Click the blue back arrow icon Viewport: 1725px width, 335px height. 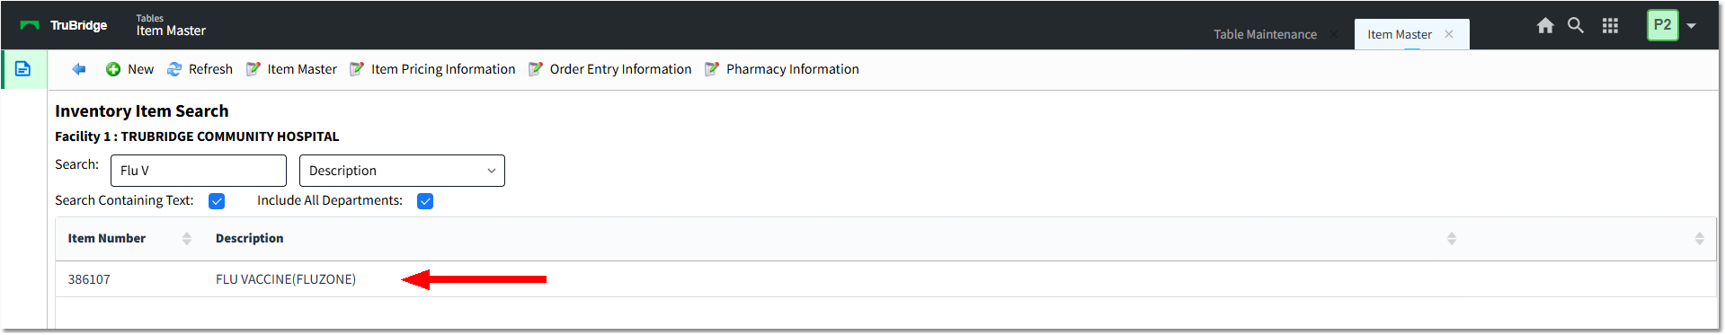coord(79,69)
